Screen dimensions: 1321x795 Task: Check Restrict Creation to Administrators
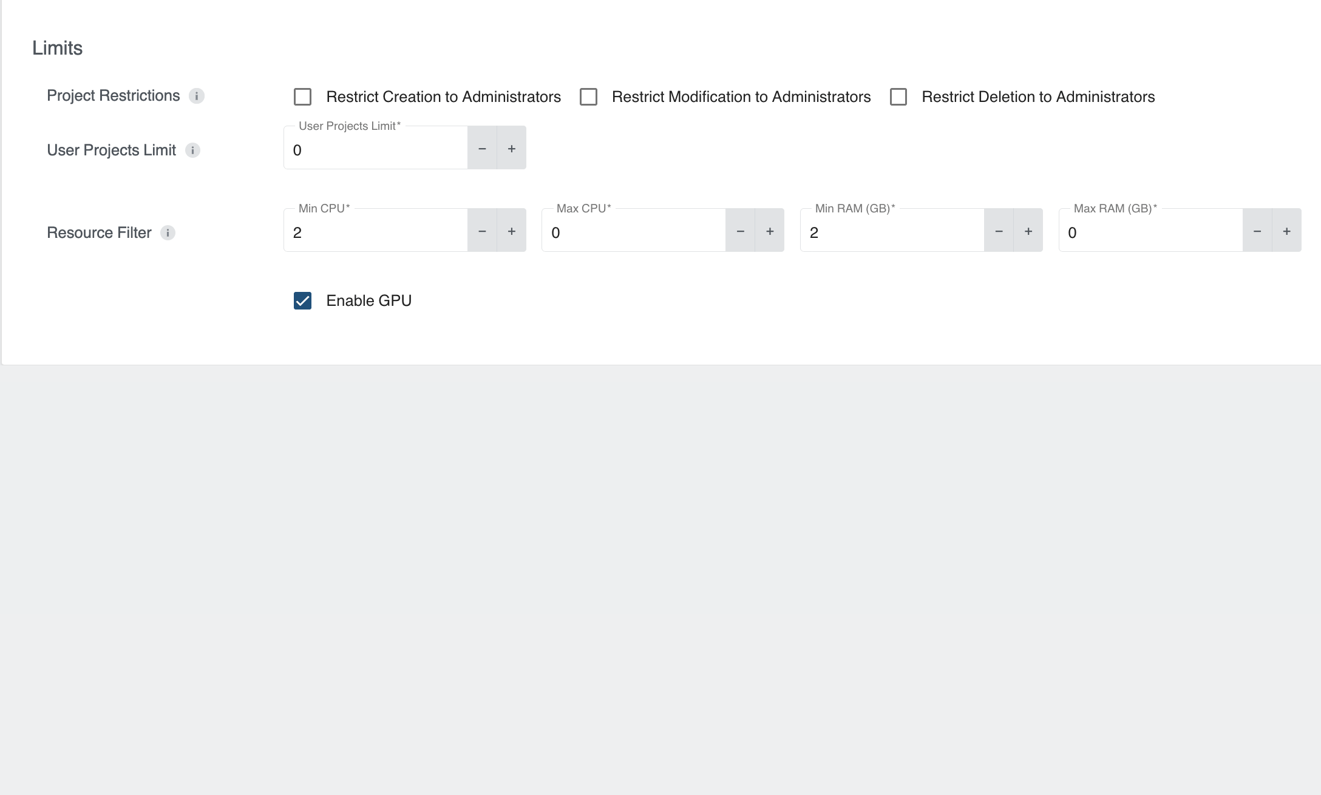(302, 97)
